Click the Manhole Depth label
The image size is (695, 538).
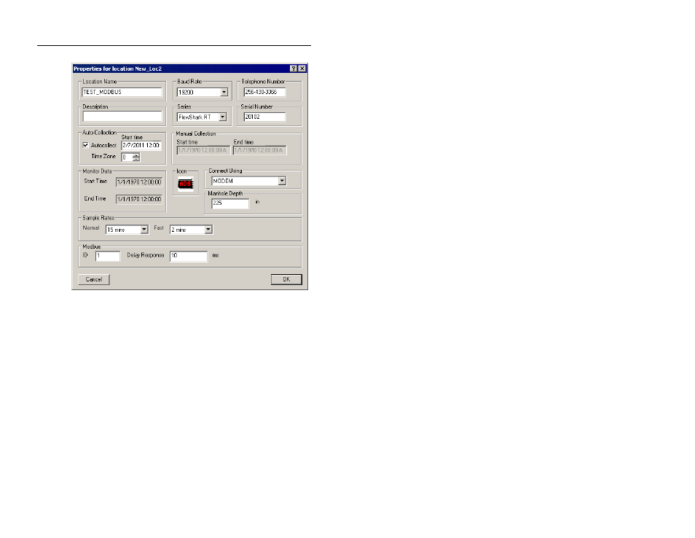click(x=225, y=193)
